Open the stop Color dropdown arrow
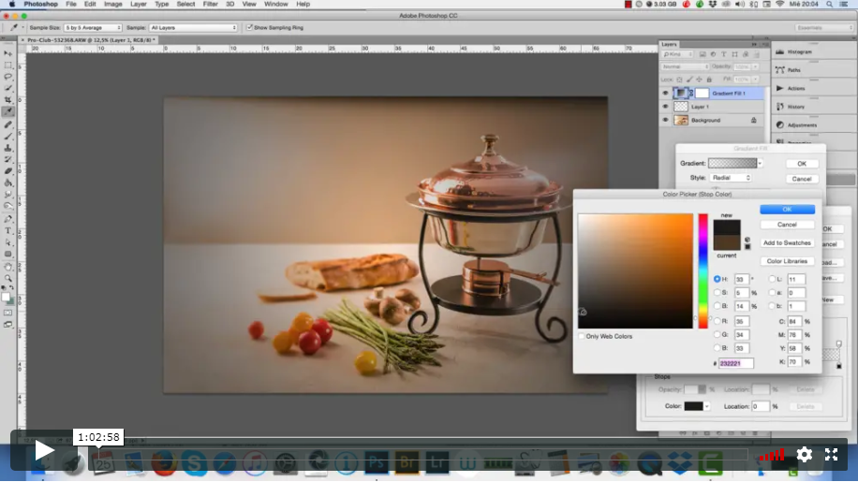The height and width of the screenshot is (482, 858). coord(707,406)
